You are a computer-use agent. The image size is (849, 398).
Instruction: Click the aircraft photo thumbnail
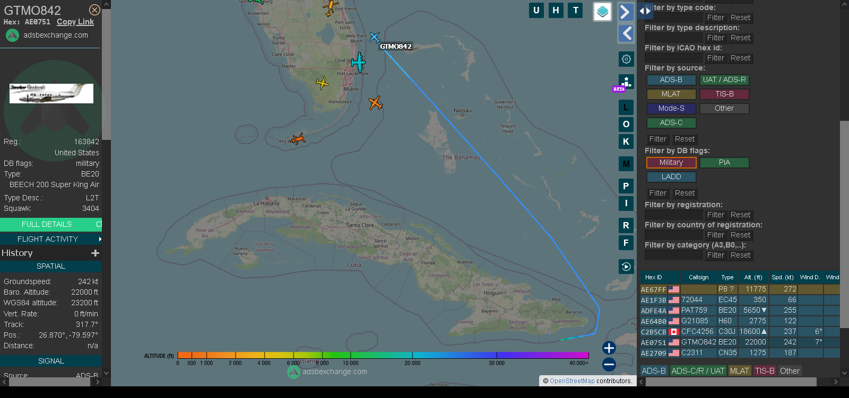pos(51,93)
